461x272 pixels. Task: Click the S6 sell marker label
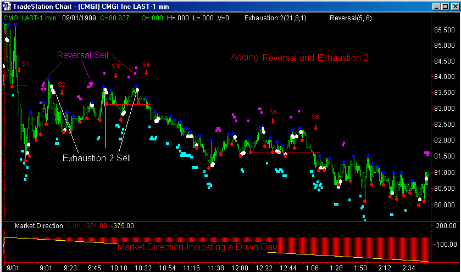(315, 117)
